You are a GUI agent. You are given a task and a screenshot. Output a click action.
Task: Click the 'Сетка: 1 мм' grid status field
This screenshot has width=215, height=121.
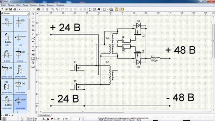pyautogui.click(x=32, y=118)
